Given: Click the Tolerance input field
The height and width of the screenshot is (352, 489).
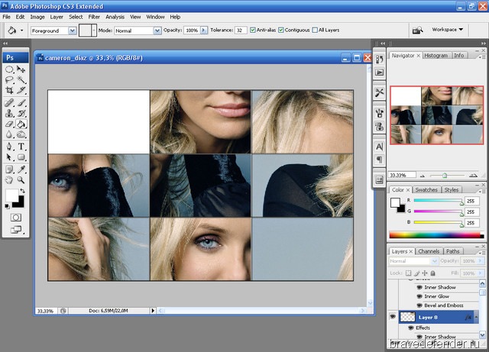Looking at the screenshot, I should click(x=241, y=31).
